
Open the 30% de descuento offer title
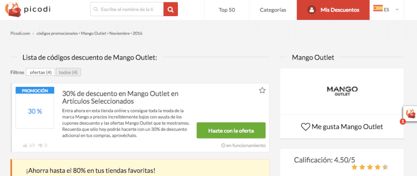click(x=120, y=97)
